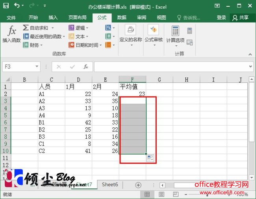The height and width of the screenshot is (199, 256).
Task: Click the 告诉我 lightbulb search box
Action: (x=189, y=18)
